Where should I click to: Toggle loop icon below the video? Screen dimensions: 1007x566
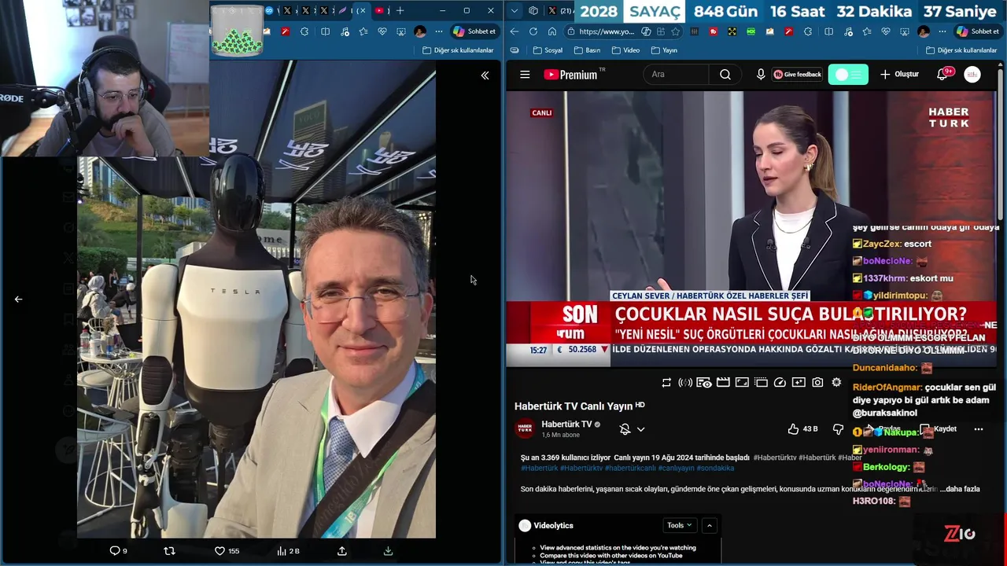pyautogui.click(x=666, y=383)
